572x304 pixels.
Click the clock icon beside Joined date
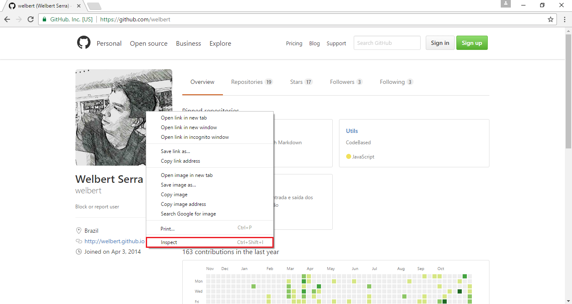[x=78, y=252]
